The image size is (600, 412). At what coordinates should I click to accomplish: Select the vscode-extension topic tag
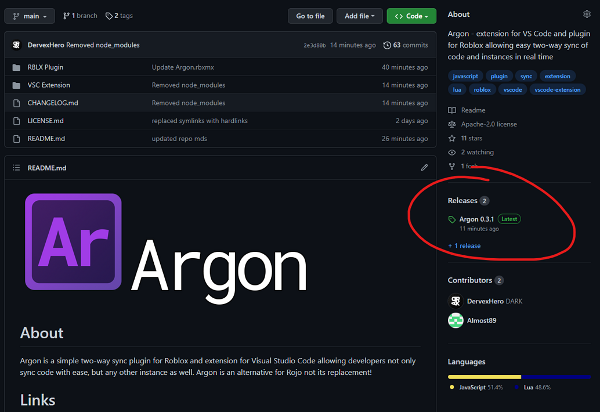click(558, 89)
